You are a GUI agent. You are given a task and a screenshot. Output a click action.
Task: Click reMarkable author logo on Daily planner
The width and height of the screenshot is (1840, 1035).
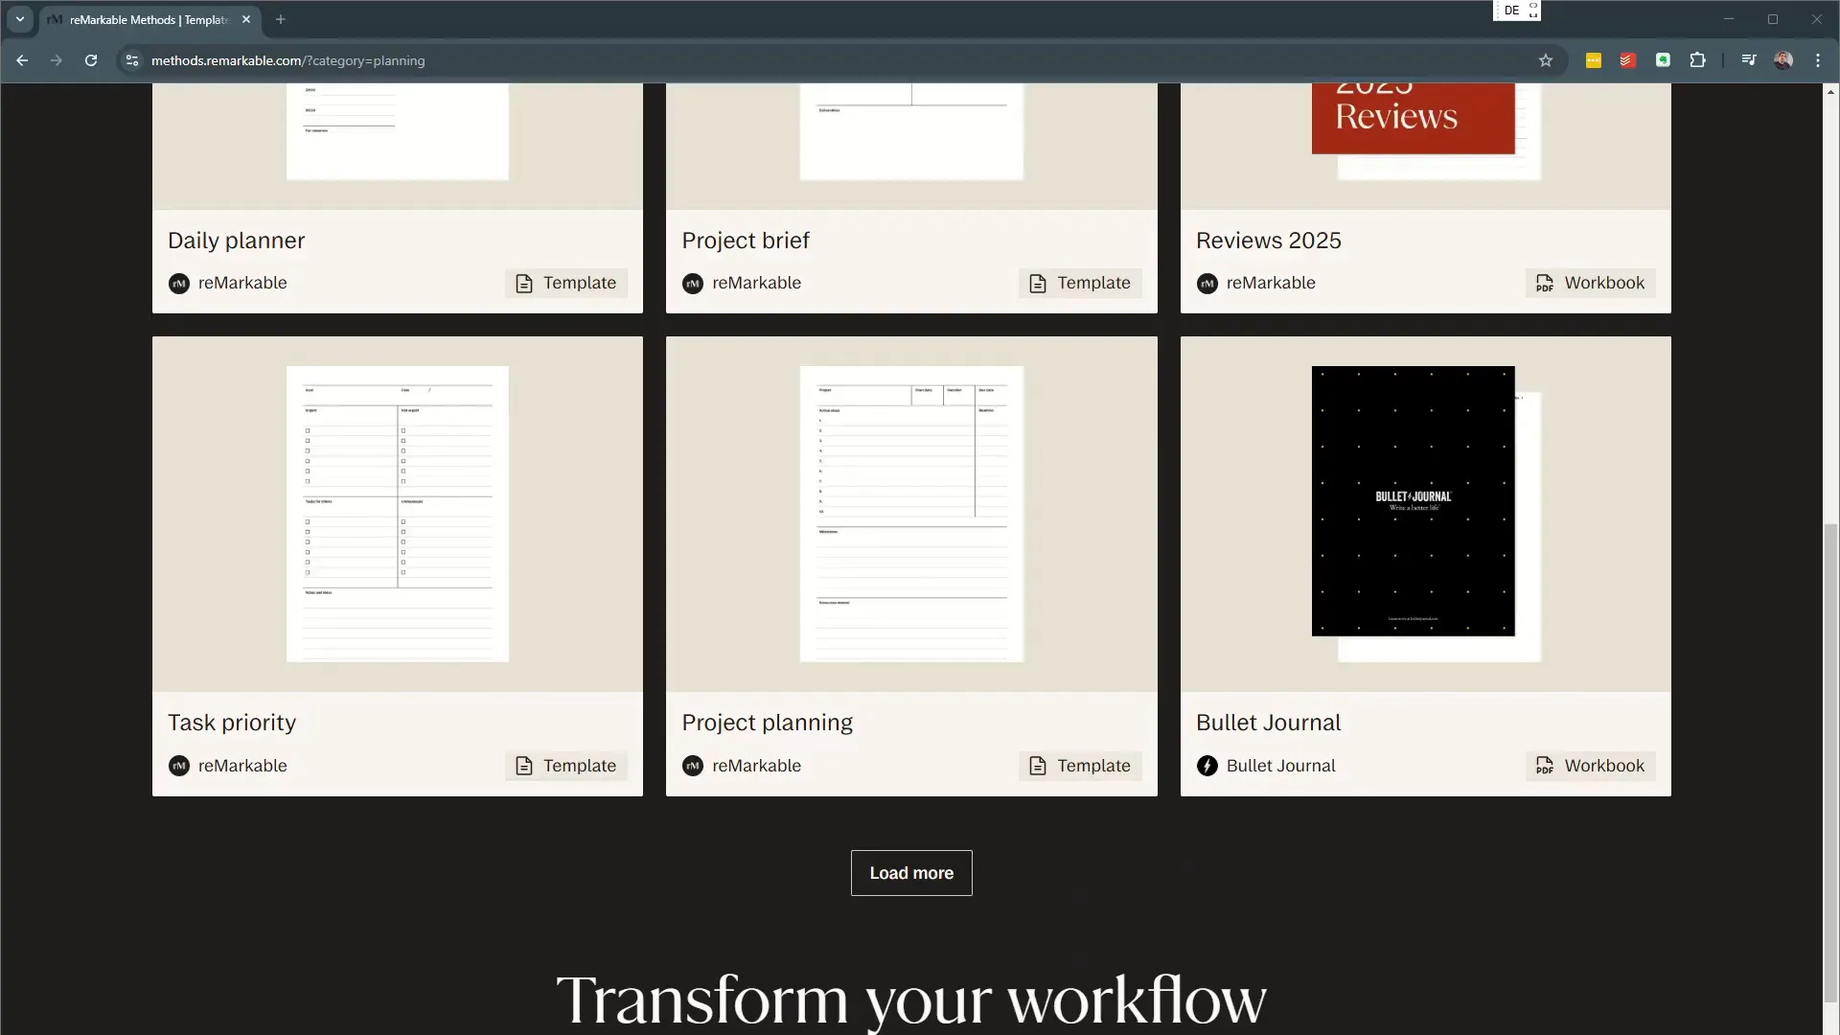(179, 284)
